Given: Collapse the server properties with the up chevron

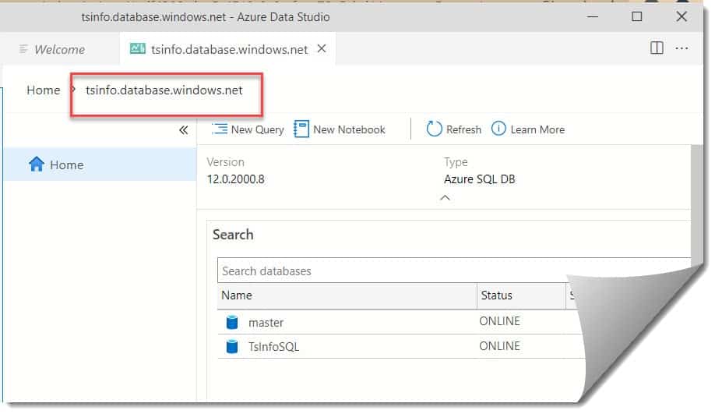Looking at the screenshot, I should [x=445, y=197].
